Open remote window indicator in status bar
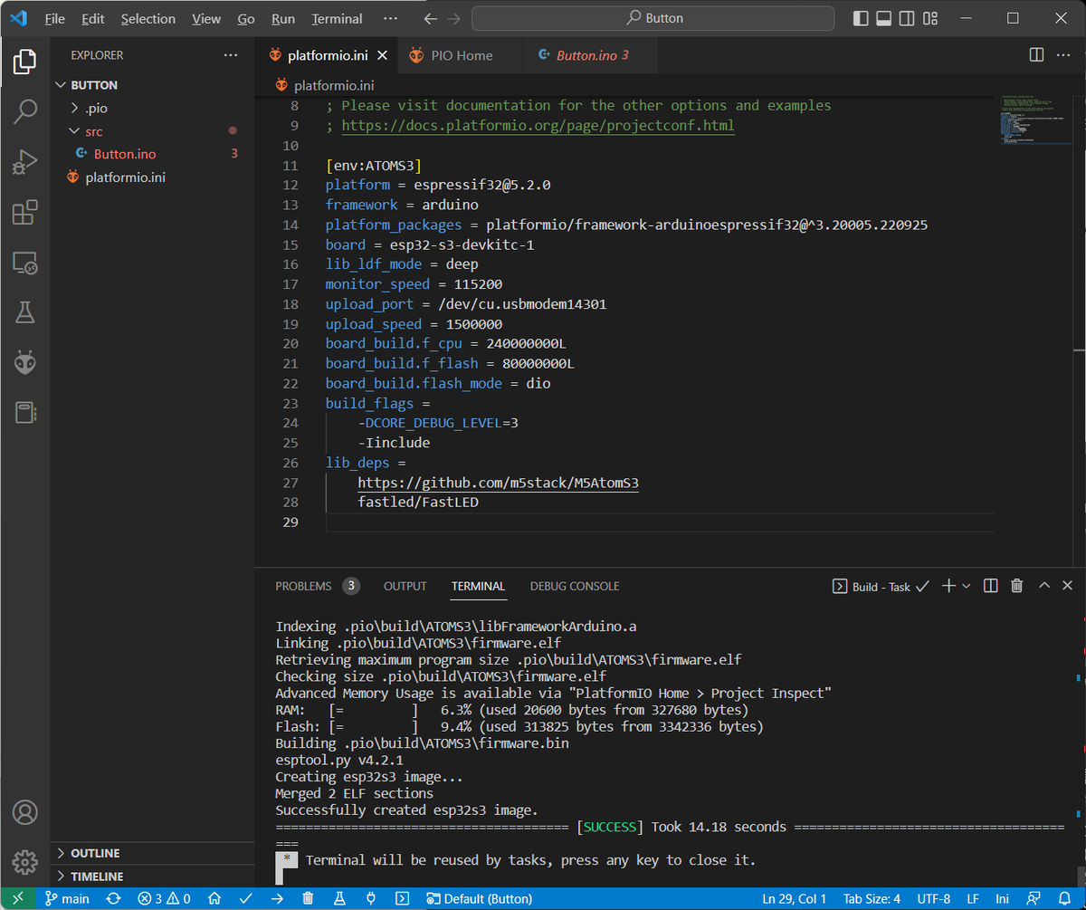 point(18,899)
